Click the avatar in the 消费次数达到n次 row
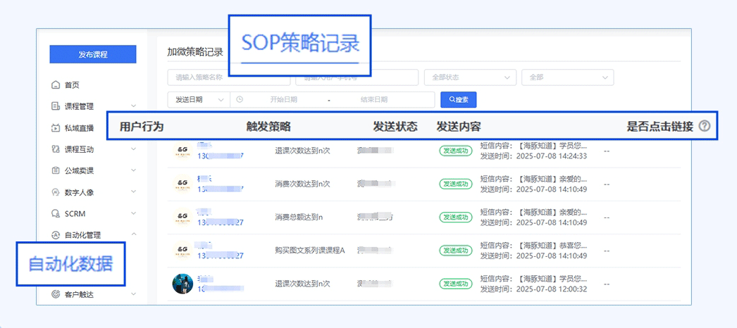Screen dimensions: 737x328 tap(182, 184)
